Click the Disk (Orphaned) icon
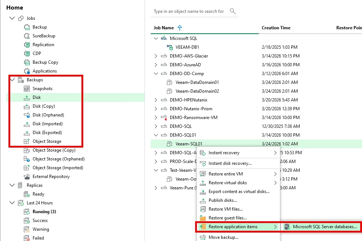 [27, 115]
